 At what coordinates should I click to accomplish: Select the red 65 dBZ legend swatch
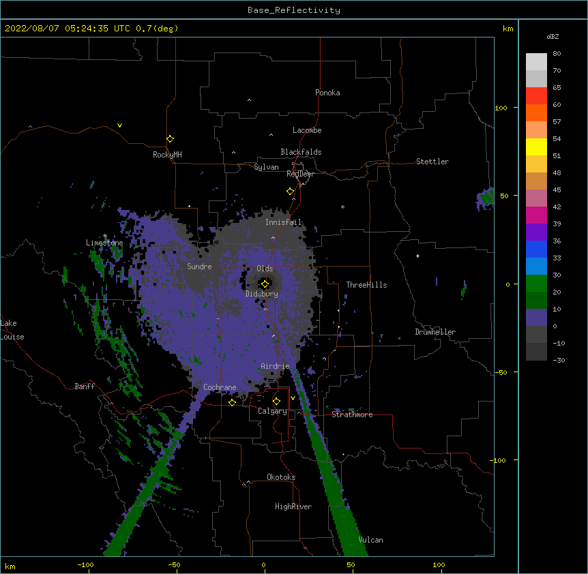(x=536, y=95)
